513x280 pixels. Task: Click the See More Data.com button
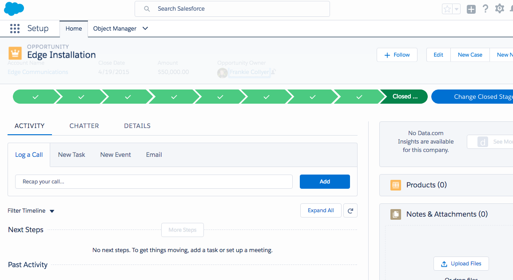click(x=490, y=142)
